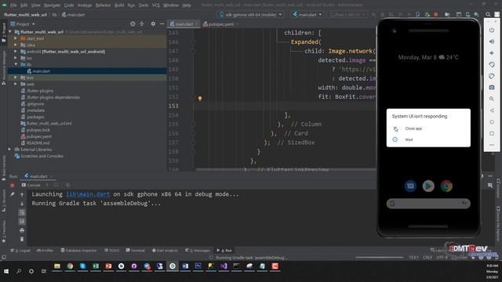Viewport: 502px width, 282px height.
Task: Click the collapse all icon in Project panel
Action: point(141,24)
